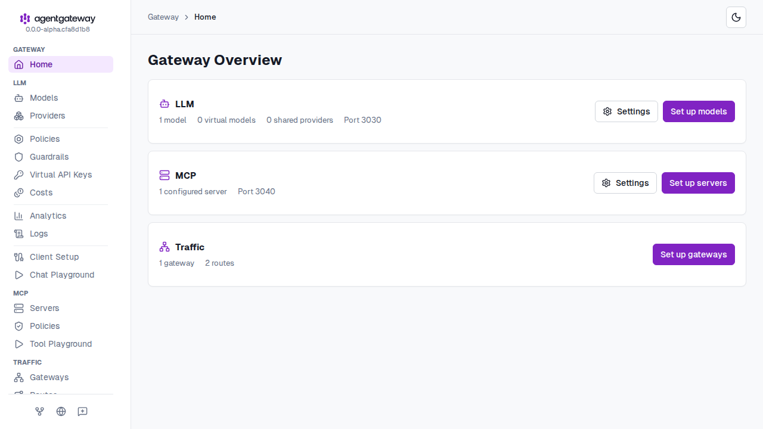Open the globe icon in sidebar footer

pyautogui.click(x=61, y=411)
